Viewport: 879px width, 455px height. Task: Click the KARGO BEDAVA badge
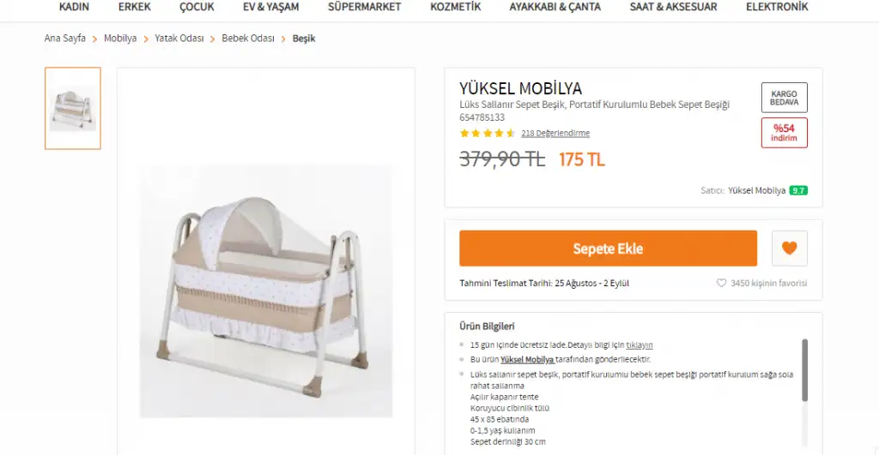(x=784, y=98)
